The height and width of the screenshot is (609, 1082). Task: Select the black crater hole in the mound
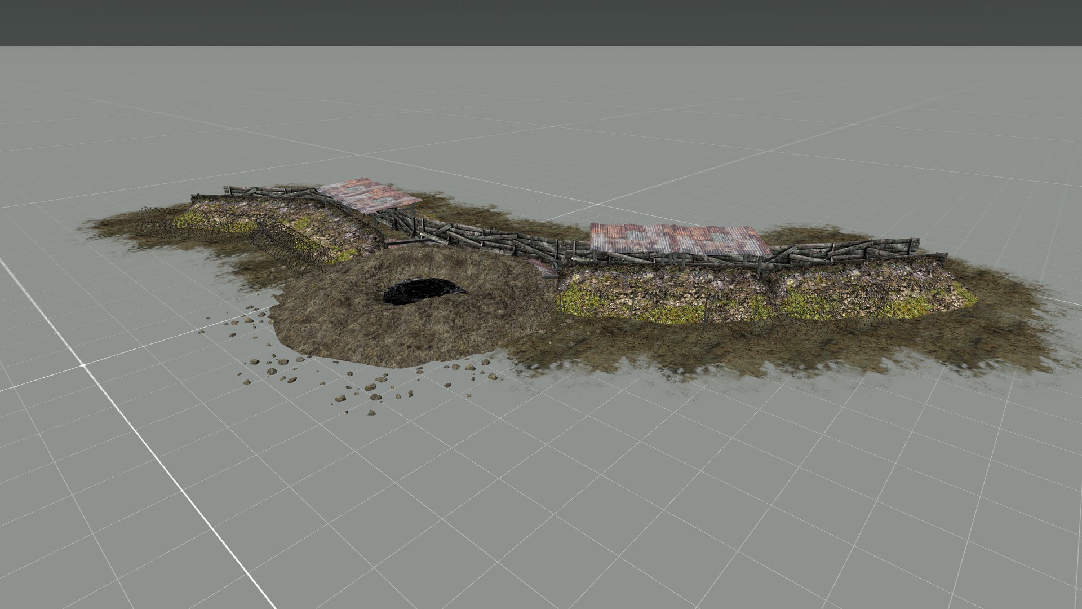424,292
